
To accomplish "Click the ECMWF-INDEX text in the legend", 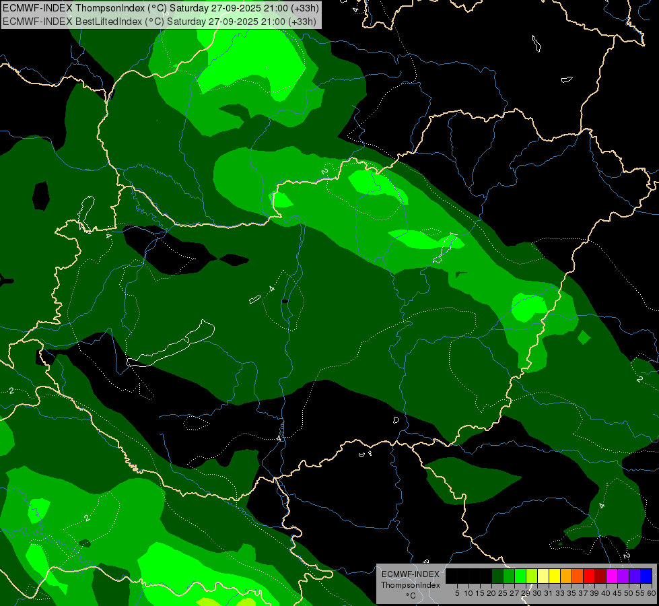I will tap(410, 574).
